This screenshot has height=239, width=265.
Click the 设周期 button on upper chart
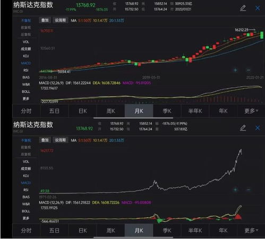tap(61, 20)
